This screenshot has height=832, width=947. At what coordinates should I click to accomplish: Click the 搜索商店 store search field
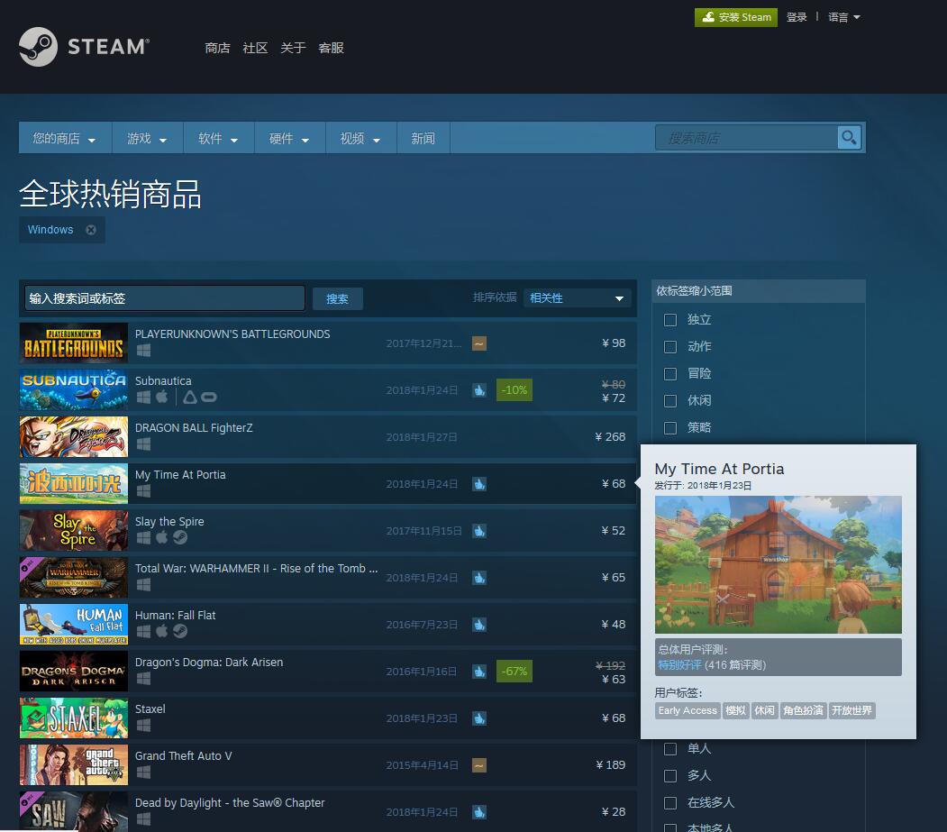point(746,138)
